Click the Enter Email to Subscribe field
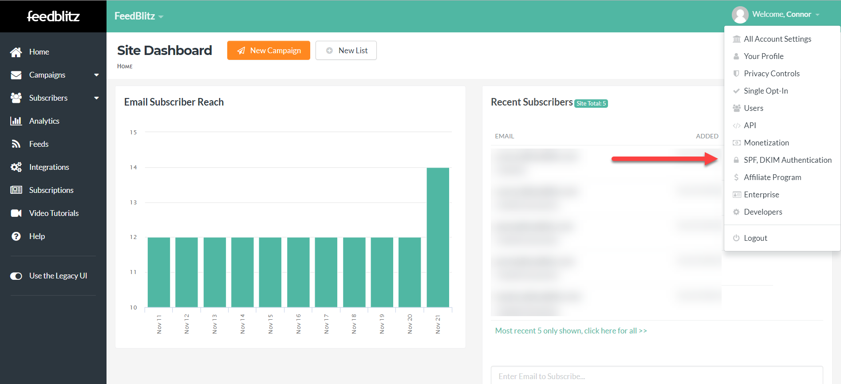This screenshot has width=841, height=384. coord(657,376)
